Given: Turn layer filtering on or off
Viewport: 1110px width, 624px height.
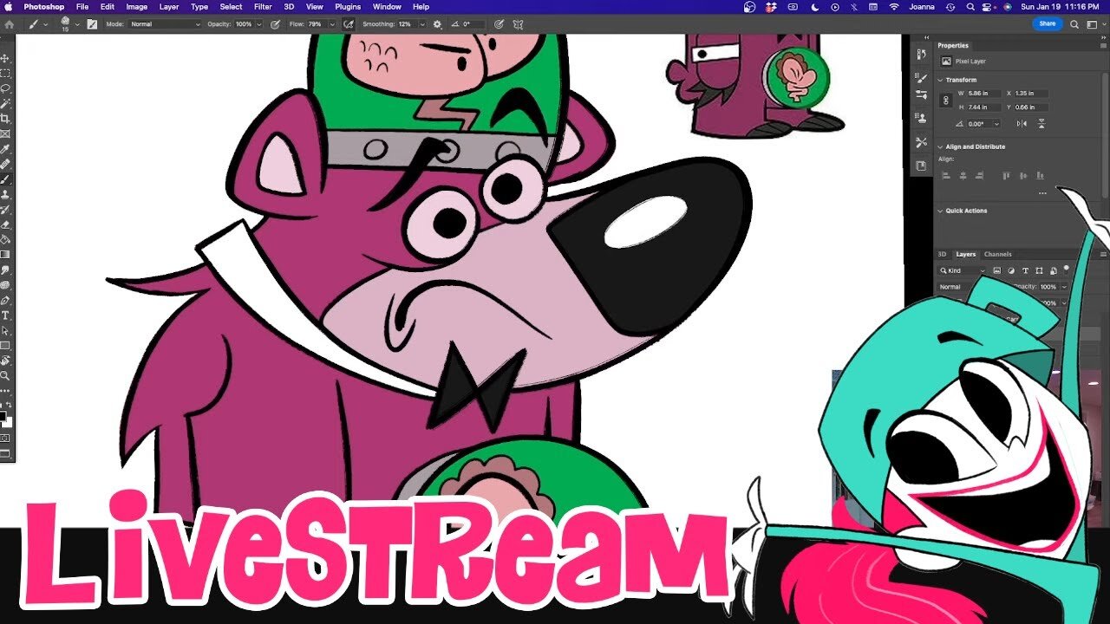Looking at the screenshot, I should point(1066,269).
